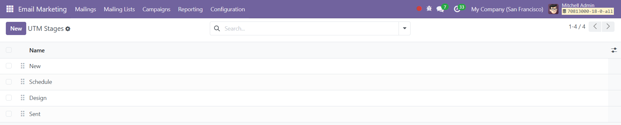This screenshot has width=621, height=125.
Task: Create a New UTM stage
Action: coord(16,28)
